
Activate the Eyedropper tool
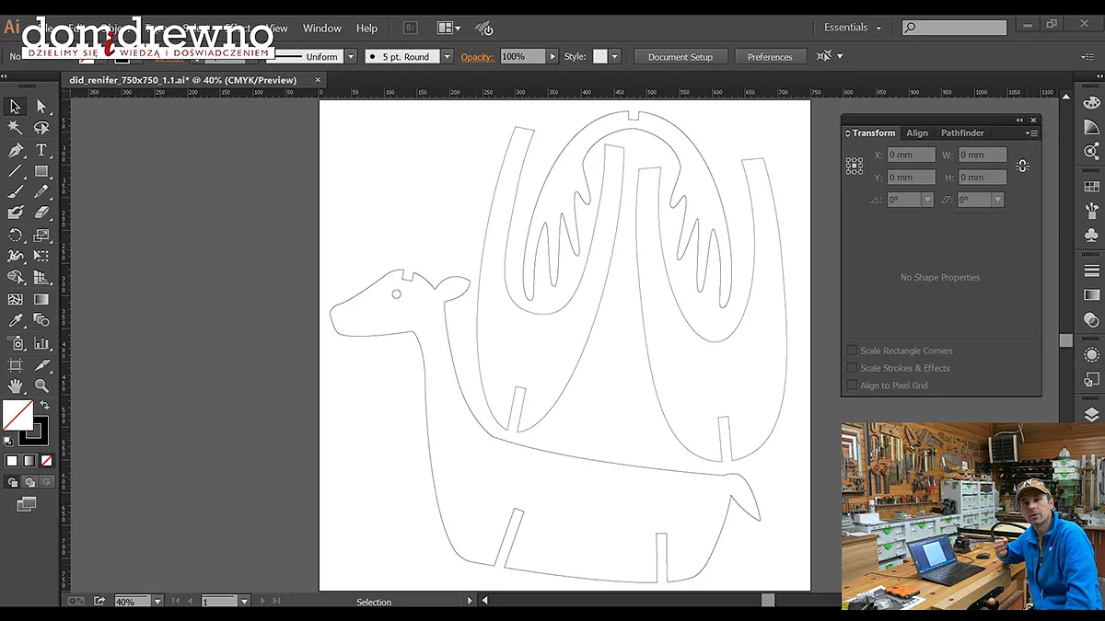[x=16, y=320]
